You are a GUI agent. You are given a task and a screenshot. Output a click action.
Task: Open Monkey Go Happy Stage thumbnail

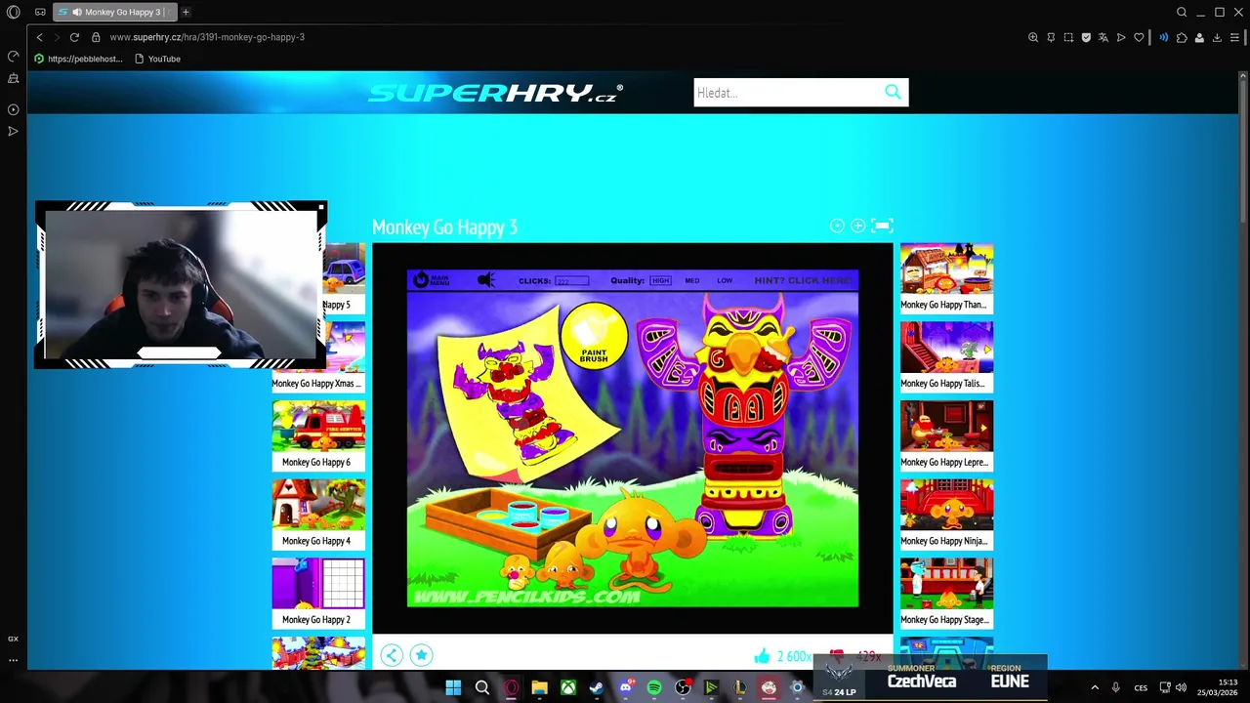(946, 593)
